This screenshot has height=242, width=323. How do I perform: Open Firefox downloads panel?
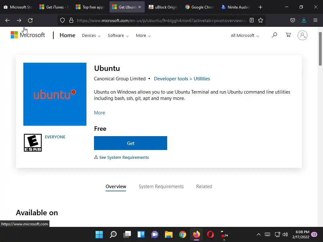pos(304,20)
